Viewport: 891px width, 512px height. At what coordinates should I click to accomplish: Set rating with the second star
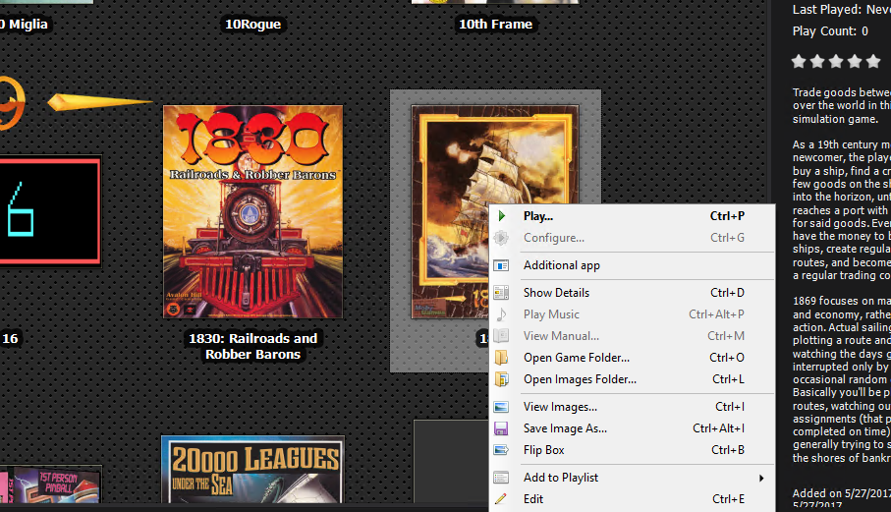pos(817,61)
